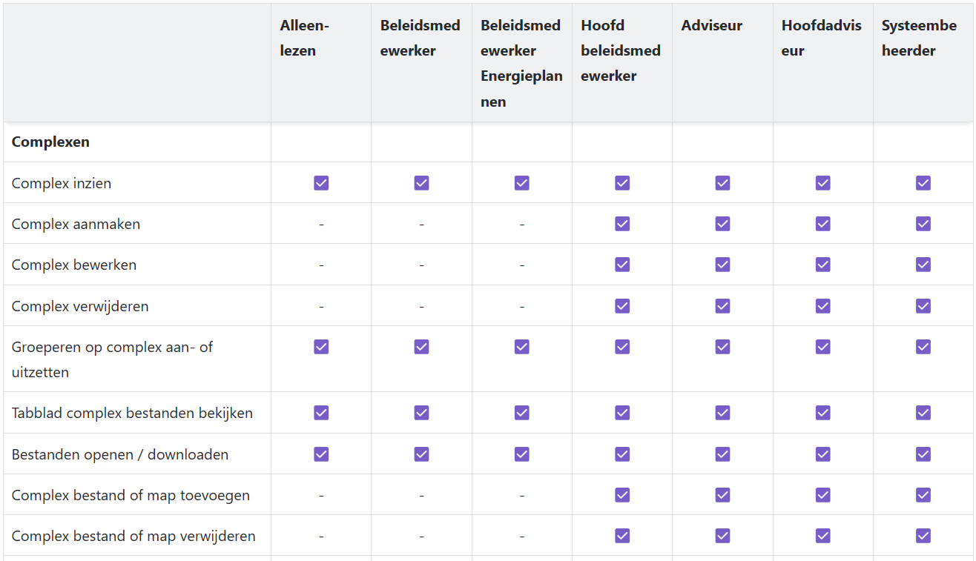Click the Beleidsmedewerker Energieplannen column header
This screenshot has height=561, width=976.
pyautogui.click(x=522, y=63)
